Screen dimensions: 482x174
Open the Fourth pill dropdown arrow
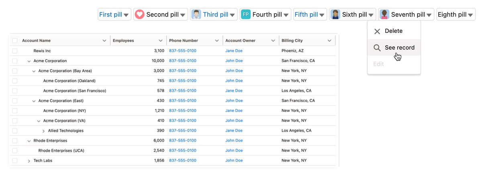tap(286, 15)
